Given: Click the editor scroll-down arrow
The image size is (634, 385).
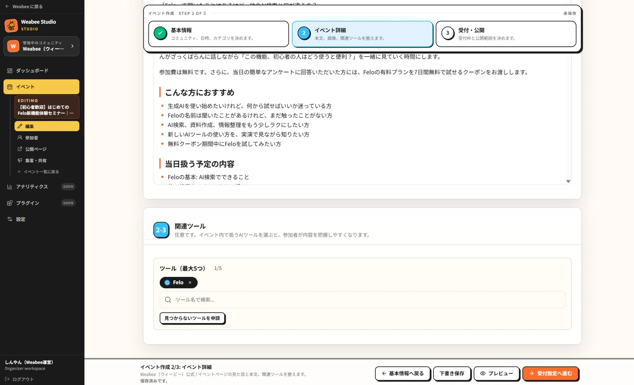Looking at the screenshot, I should click(x=568, y=181).
